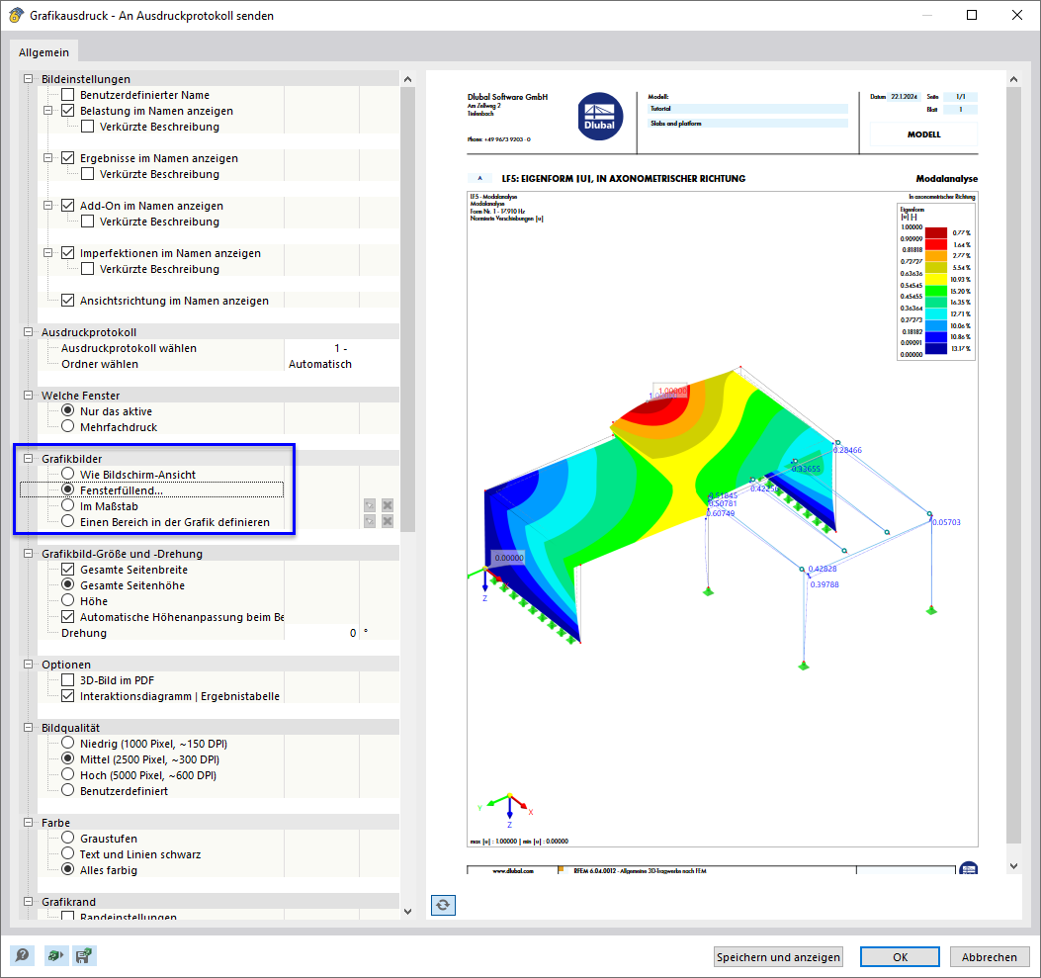Image resolution: width=1041 pixels, height=978 pixels.
Task: Toggle Gesamte Seitenbreite checkbox
Action: (67, 569)
